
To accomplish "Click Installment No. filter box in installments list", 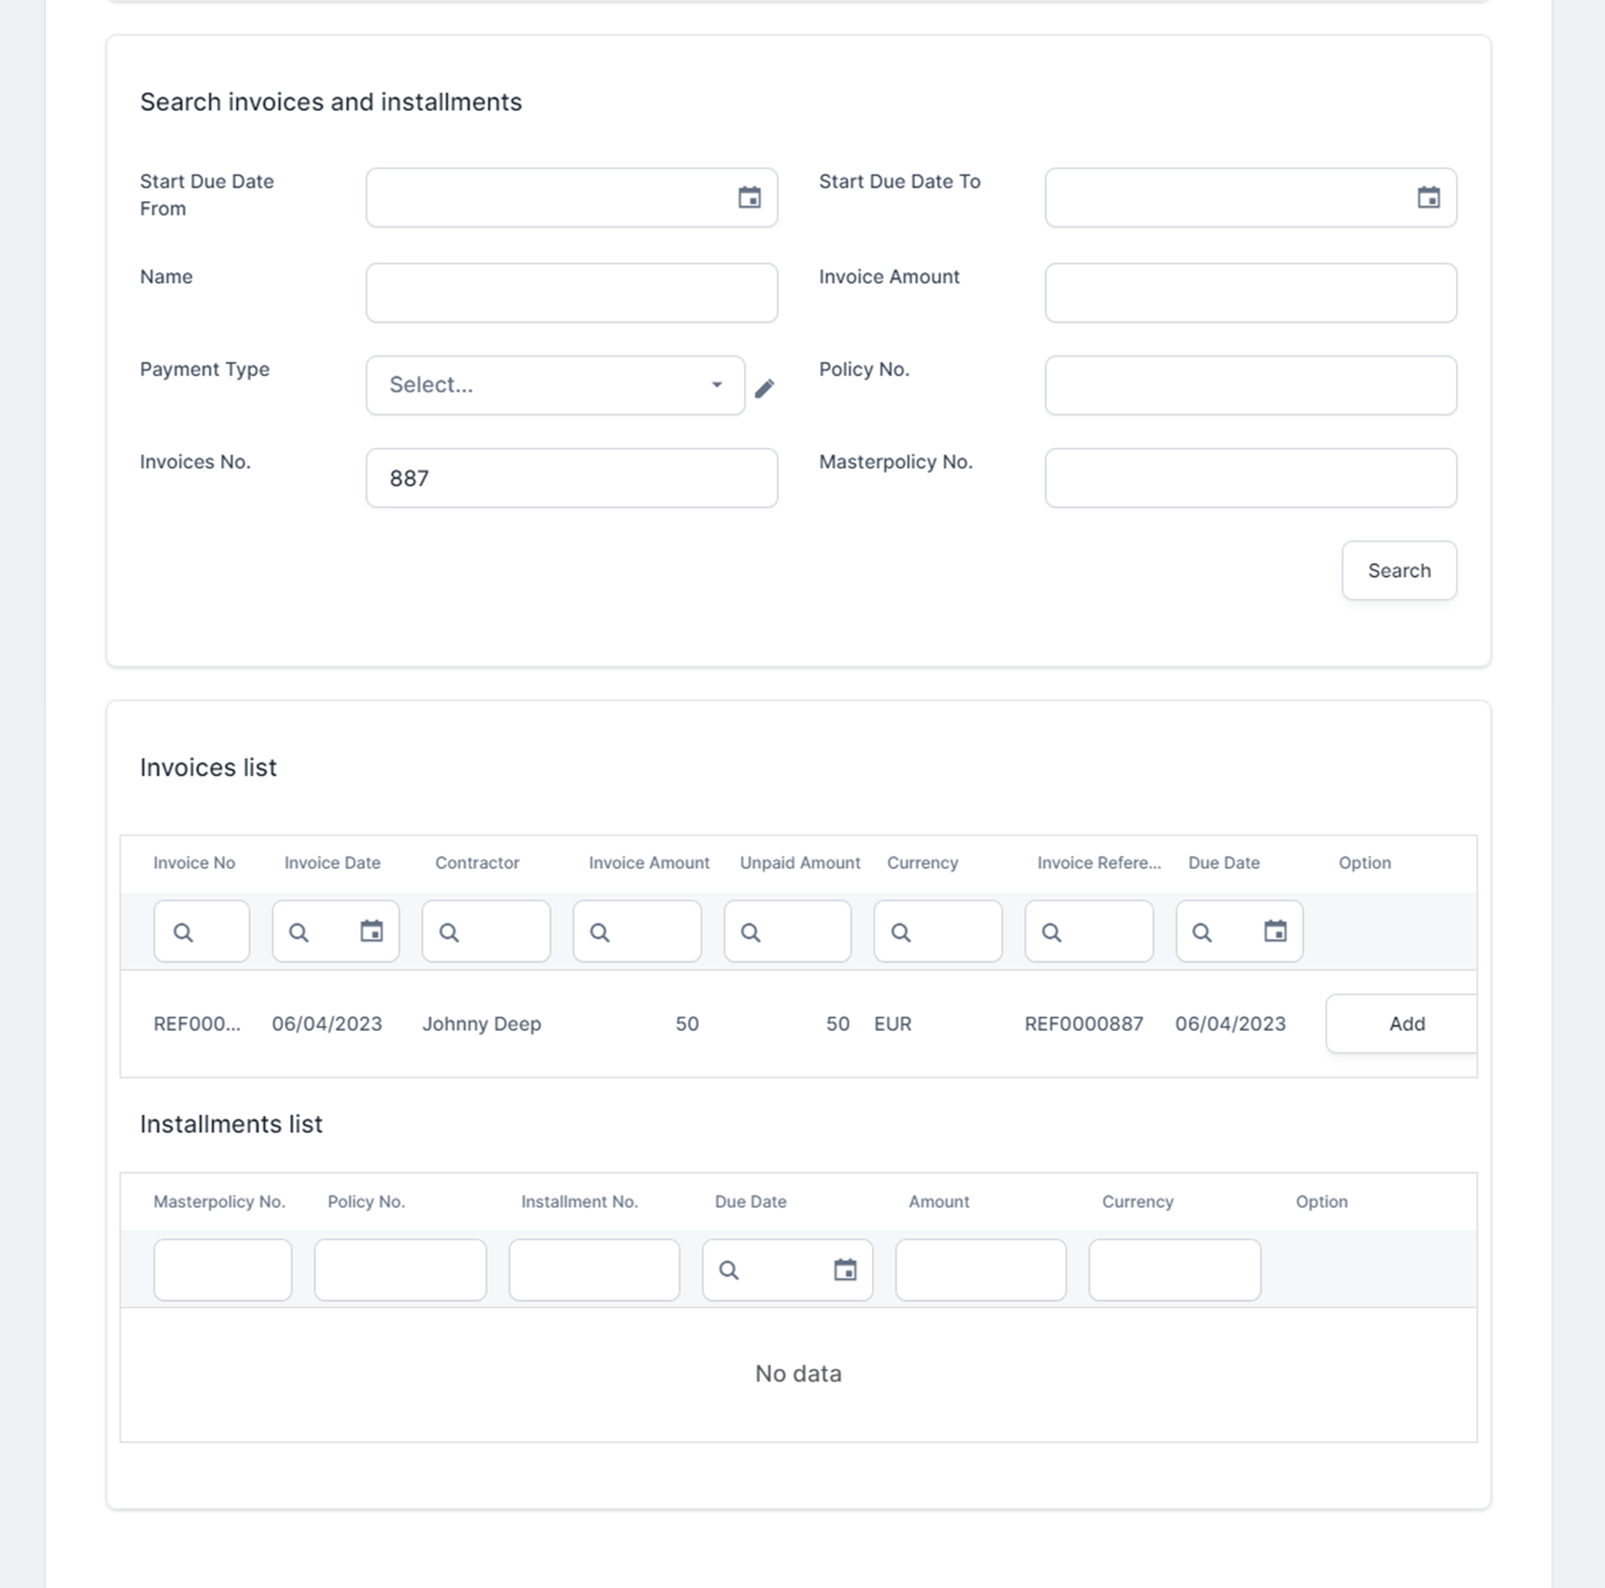I will pos(594,1270).
